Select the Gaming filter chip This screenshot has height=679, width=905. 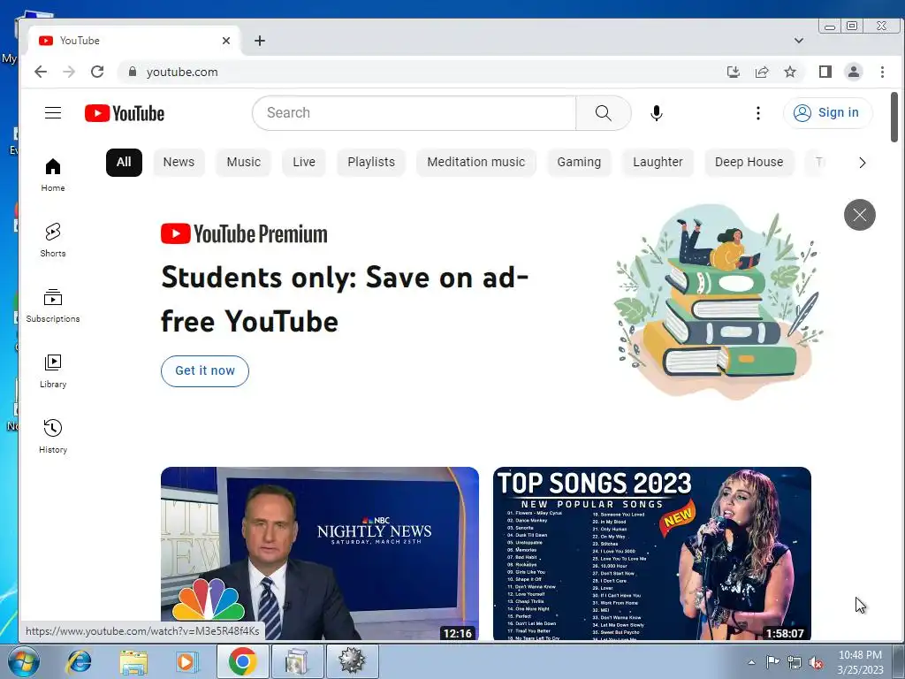click(x=579, y=163)
